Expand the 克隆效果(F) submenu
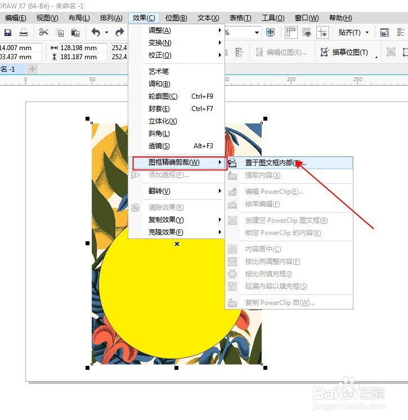 pyautogui.click(x=177, y=232)
